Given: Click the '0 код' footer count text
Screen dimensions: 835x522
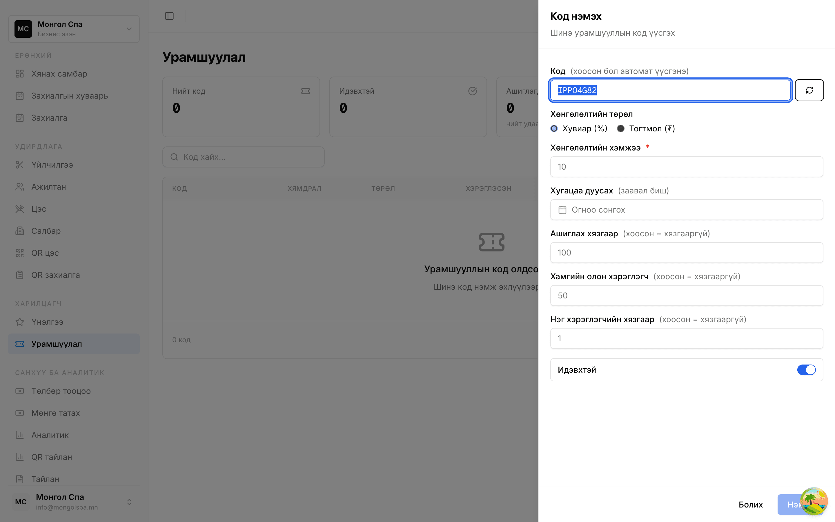Looking at the screenshot, I should pos(181,340).
